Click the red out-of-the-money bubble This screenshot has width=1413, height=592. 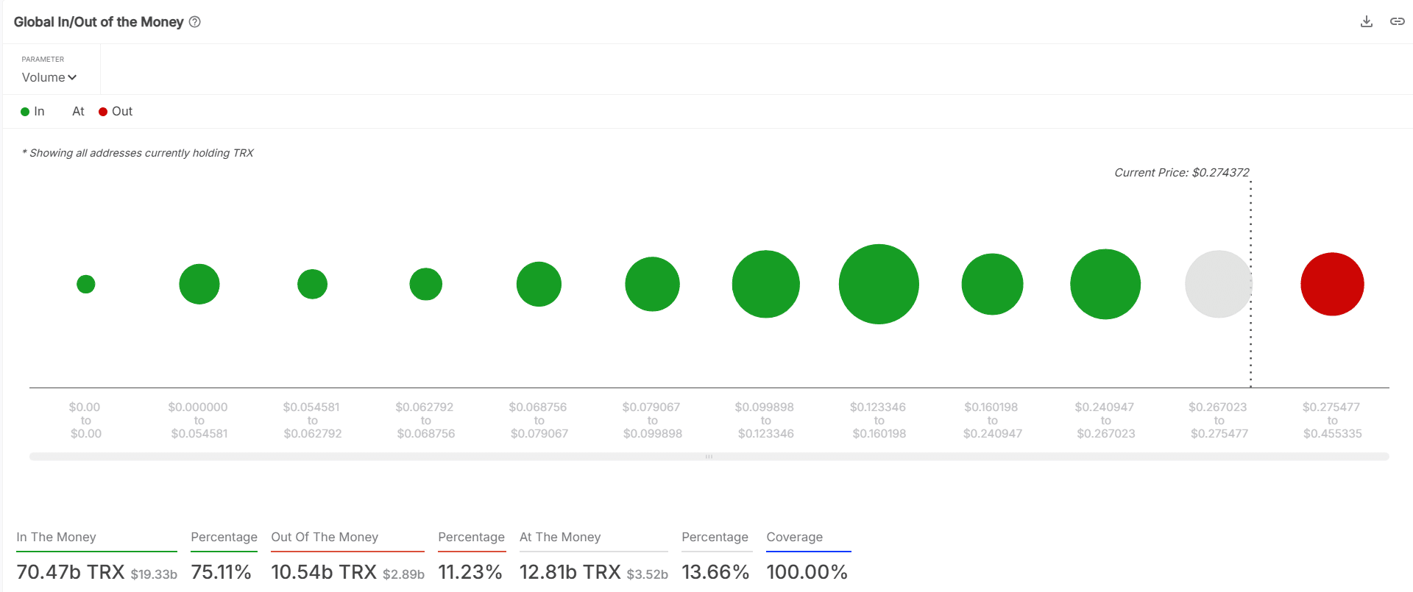[x=1332, y=284]
